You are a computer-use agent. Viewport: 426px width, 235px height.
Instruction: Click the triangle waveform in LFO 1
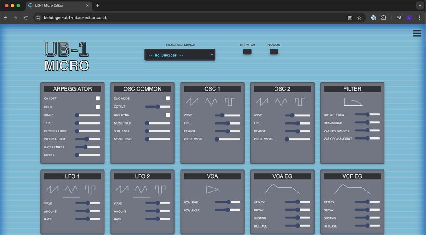(x=71, y=189)
